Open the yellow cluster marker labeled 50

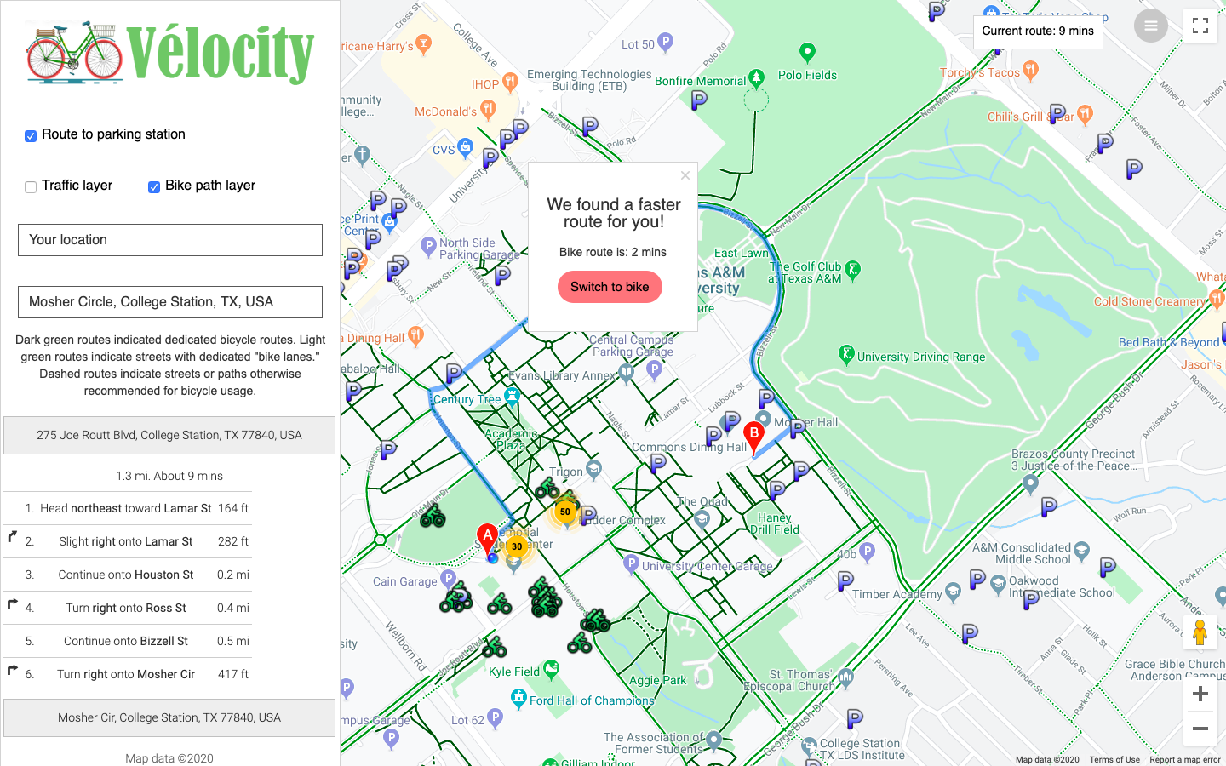coord(565,512)
